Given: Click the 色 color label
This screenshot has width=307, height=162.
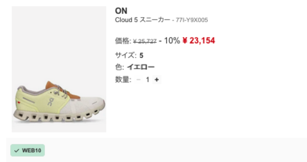Looking at the screenshot, I should pos(119,67).
